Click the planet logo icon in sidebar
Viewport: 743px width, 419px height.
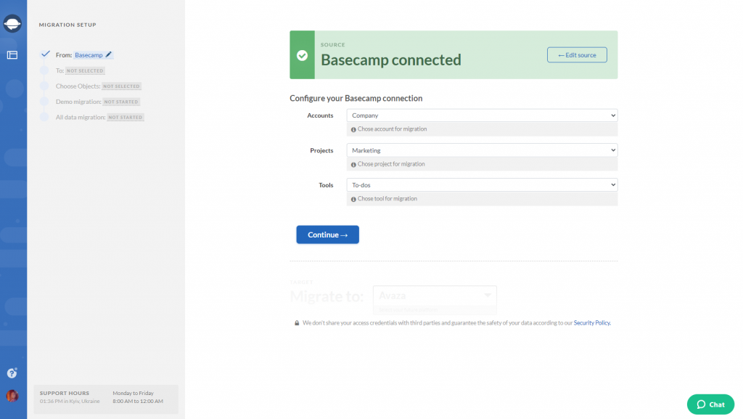point(12,24)
